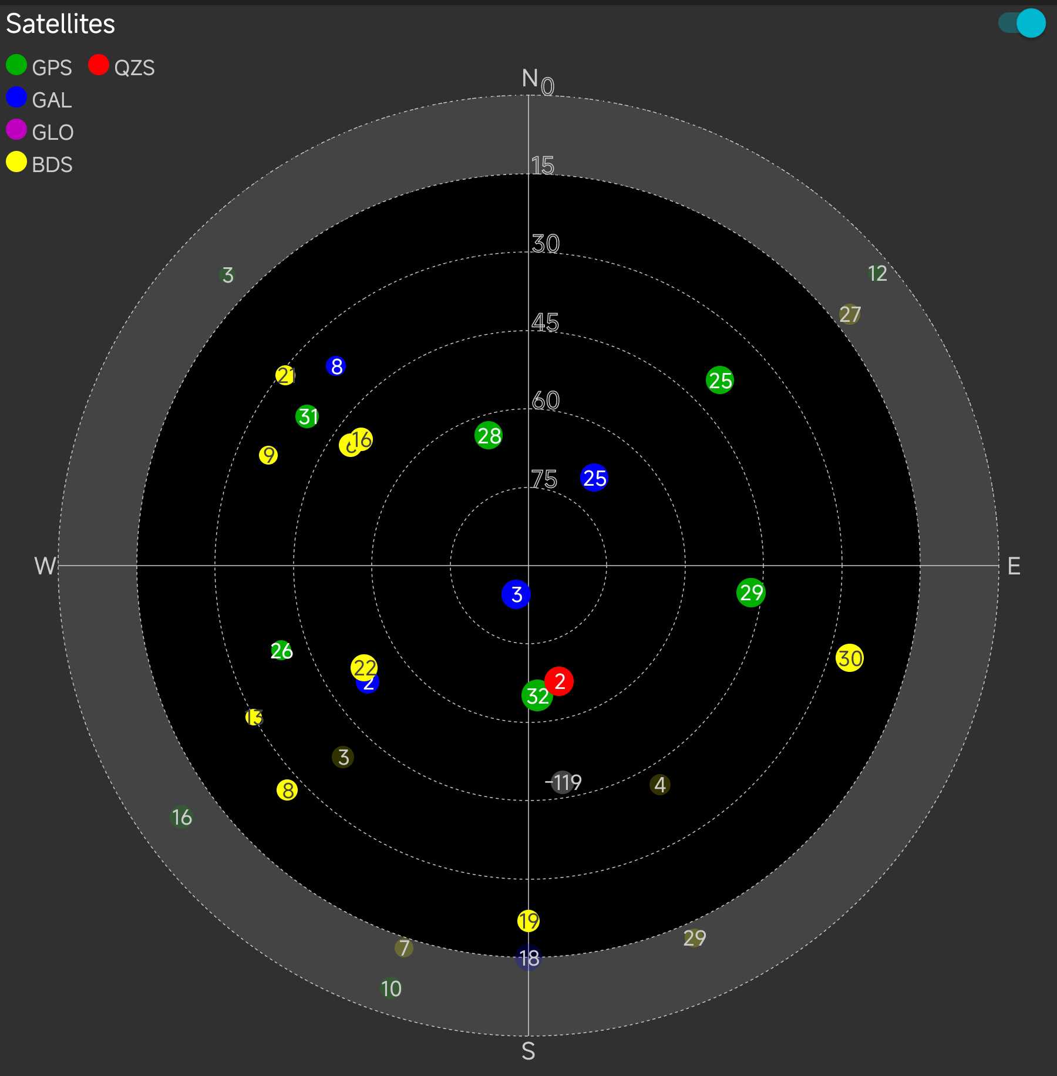1057x1076 pixels.
Task: Select yellow BDS satellite 19
Action: pyautogui.click(x=528, y=921)
